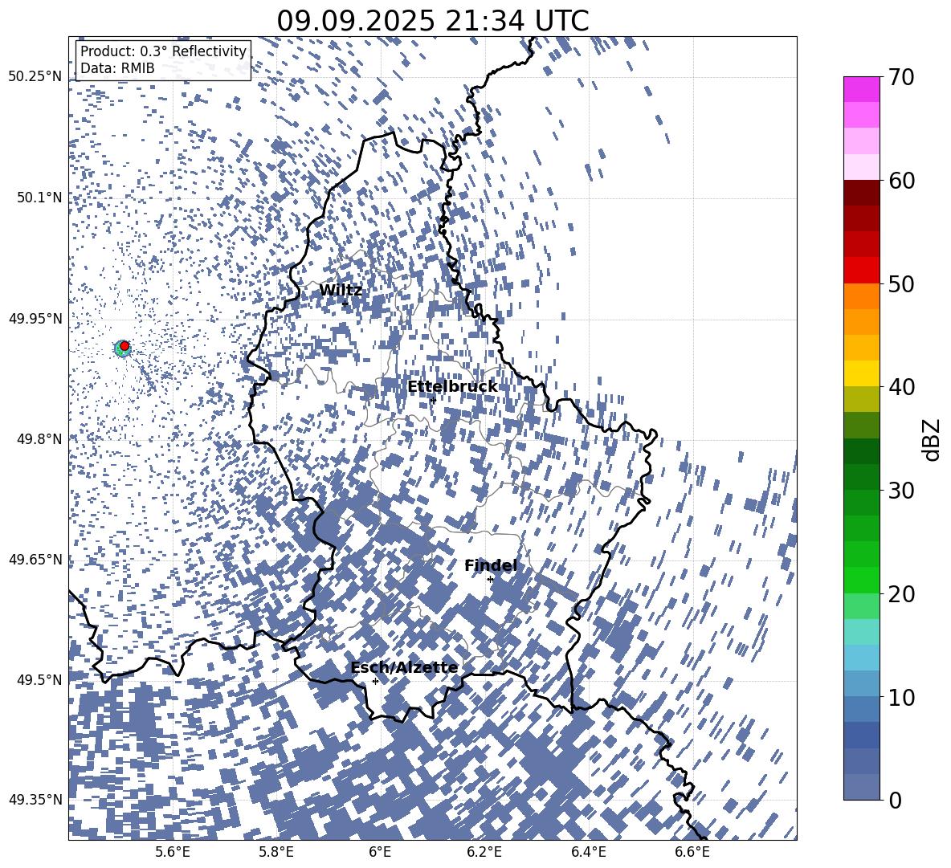This screenshot has height=868, width=951.
Task: Click the 6.2°E longitude tick label
Action: click(484, 852)
